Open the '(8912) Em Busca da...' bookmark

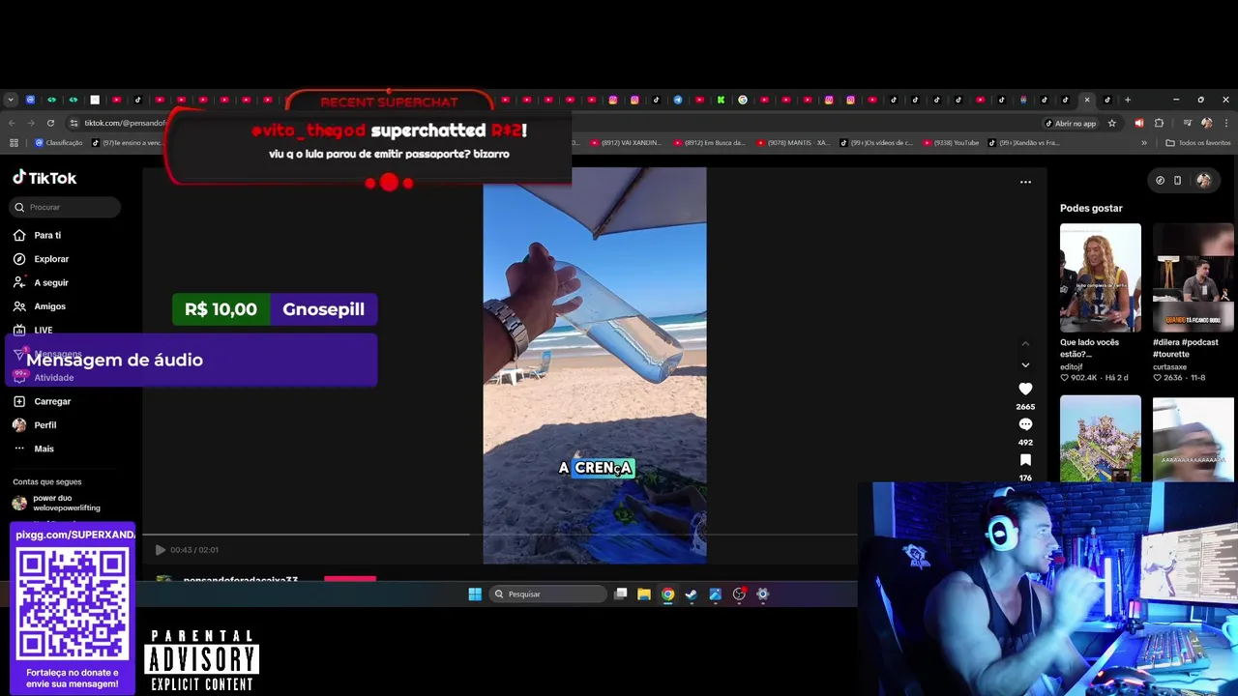708,143
